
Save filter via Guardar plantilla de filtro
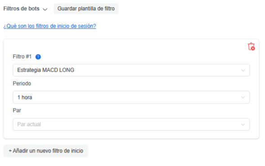click(86, 9)
